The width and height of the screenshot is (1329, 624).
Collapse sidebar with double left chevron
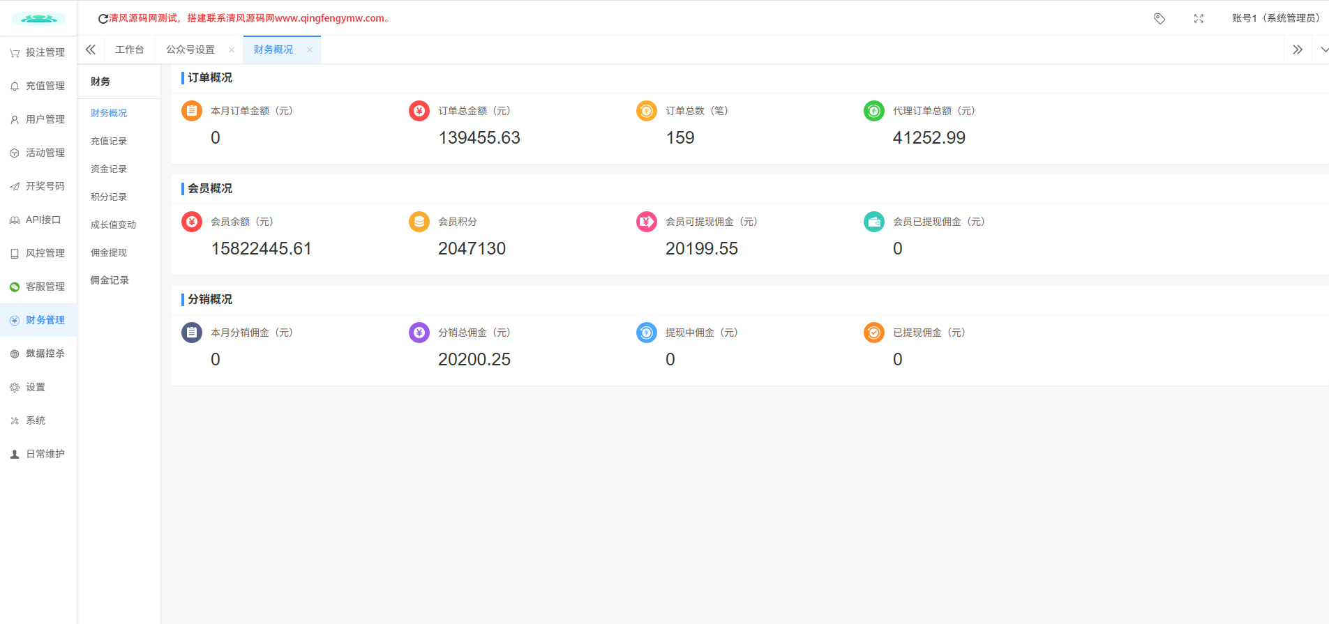pos(91,50)
